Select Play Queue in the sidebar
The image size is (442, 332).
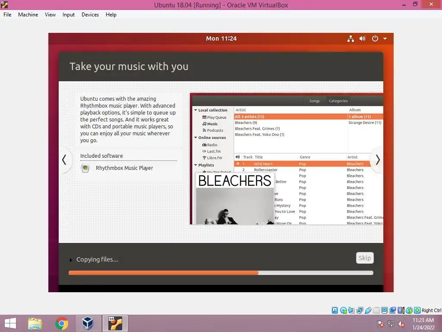click(214, 118)
